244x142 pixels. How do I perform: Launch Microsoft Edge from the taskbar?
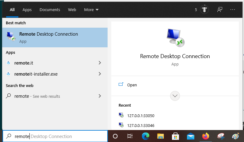click(x=146, y=136)
